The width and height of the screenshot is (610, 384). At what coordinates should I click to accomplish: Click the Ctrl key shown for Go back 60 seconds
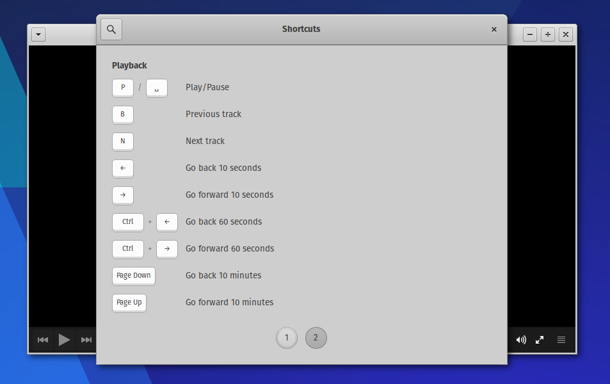pyautogui.click(x=127, y=222)
